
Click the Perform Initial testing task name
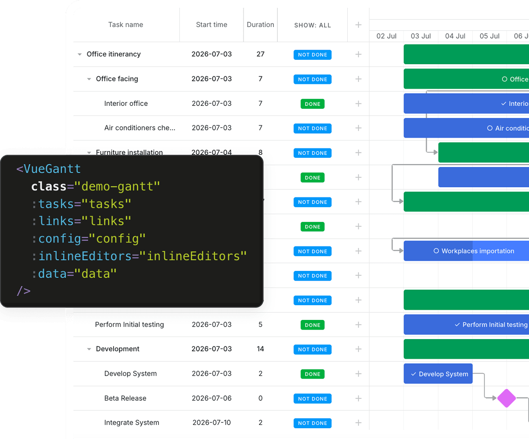coord(129,325)
